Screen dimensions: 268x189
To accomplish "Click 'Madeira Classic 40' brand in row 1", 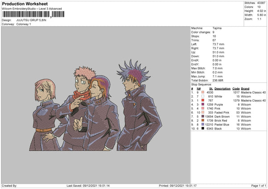I will [253, 92].
